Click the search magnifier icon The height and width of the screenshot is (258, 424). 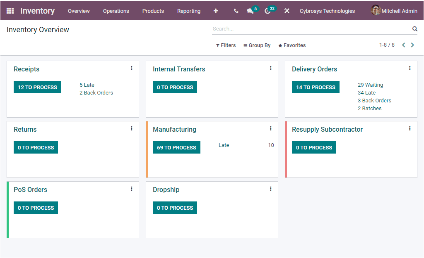(414, 29)
